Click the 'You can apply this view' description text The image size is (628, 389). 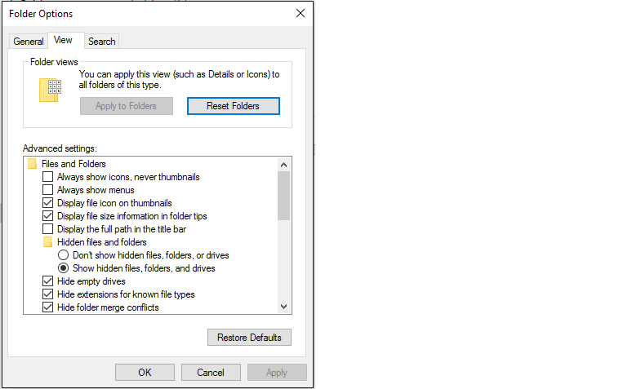[179, 80]
